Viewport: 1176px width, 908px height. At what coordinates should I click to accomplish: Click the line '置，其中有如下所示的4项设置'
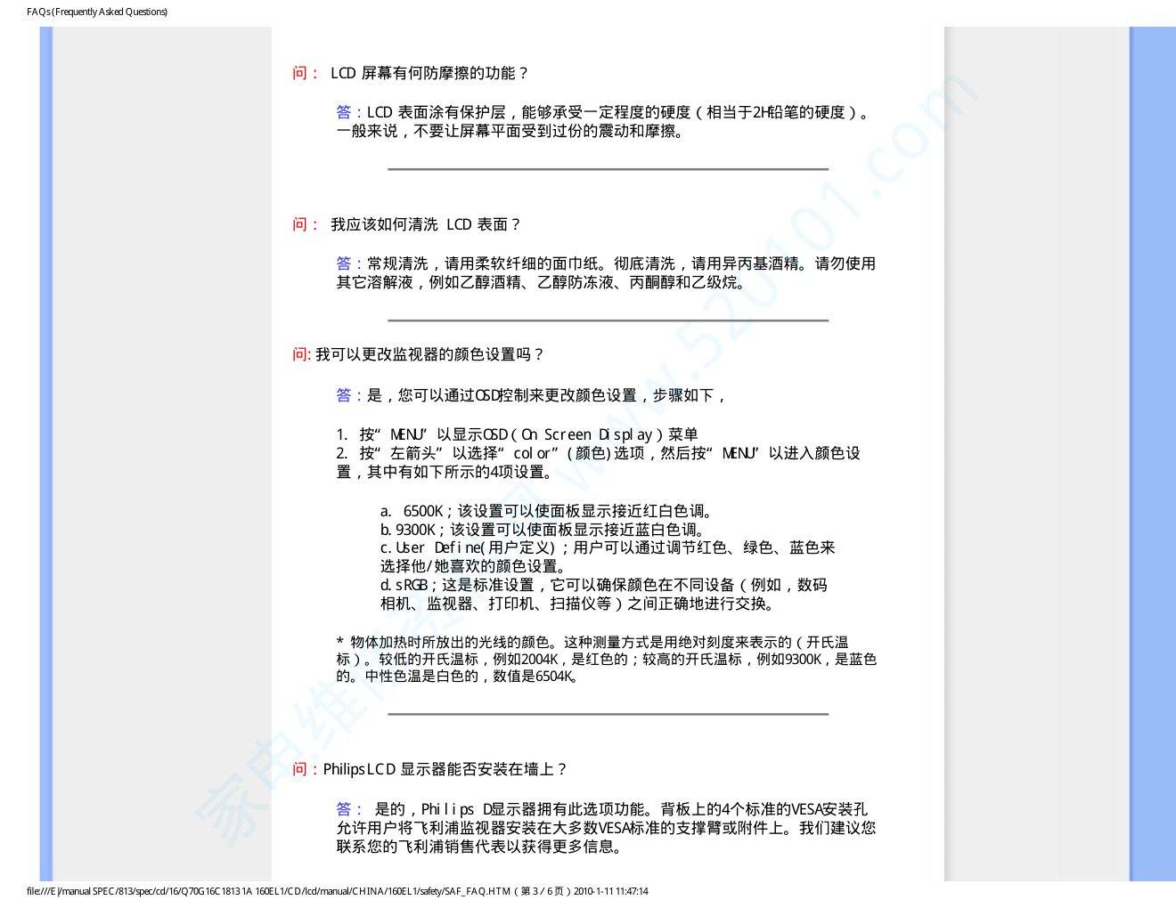pyautogui.click(x=446, y=472)
